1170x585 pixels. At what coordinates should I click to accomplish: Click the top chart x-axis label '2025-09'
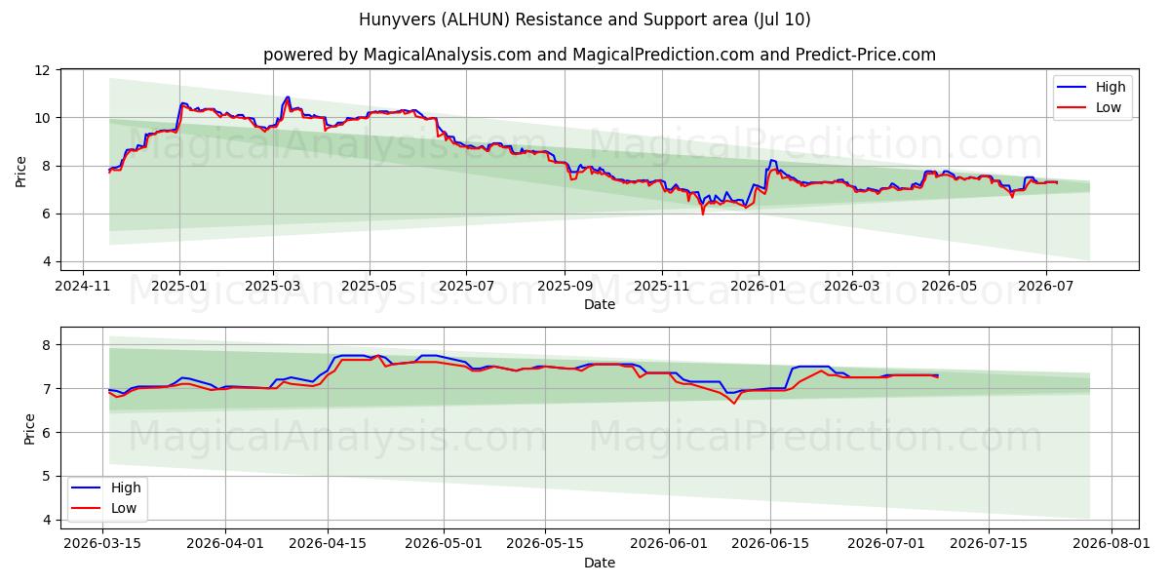pyautogui.click(x=565, y=287)
